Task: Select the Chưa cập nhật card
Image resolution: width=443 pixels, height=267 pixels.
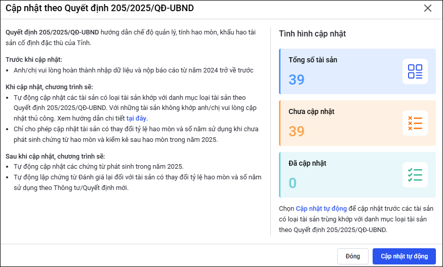Action: pyautogui.click(x=357, y=123)
